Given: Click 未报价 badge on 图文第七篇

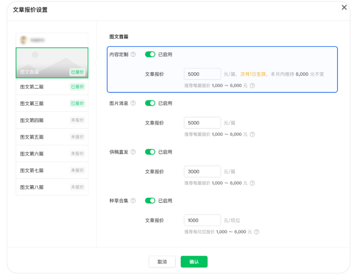Looking at the screenshot, I should click(77, 170).
